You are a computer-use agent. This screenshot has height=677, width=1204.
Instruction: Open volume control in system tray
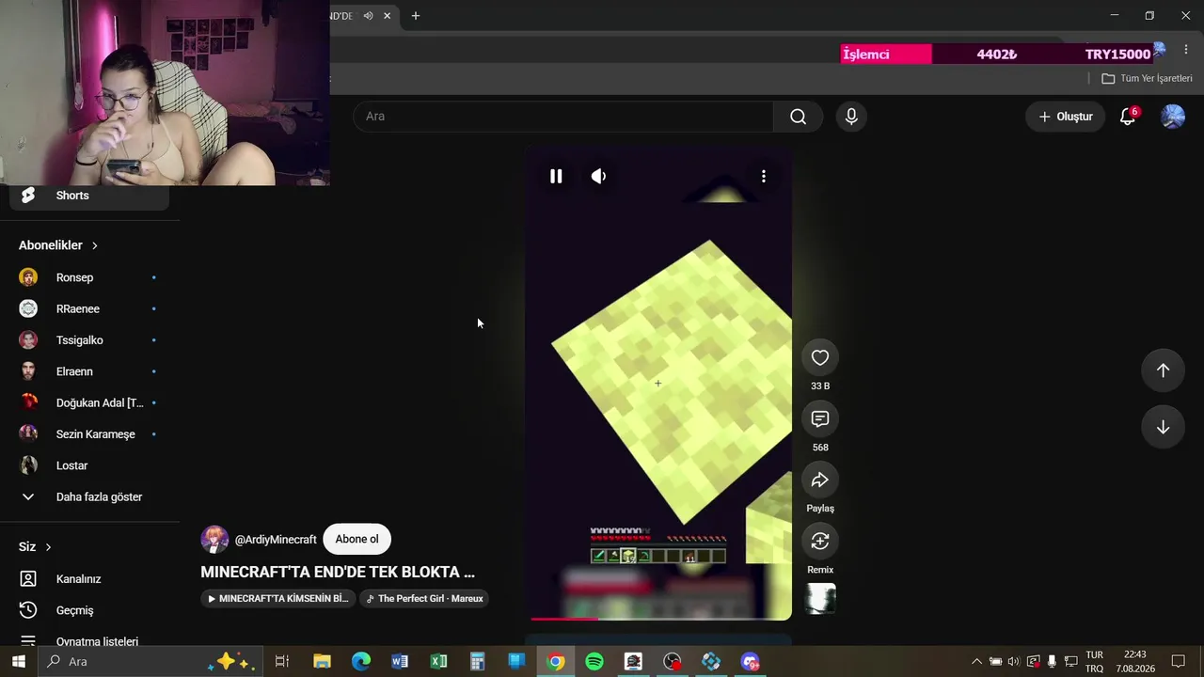pos(1014,662)
